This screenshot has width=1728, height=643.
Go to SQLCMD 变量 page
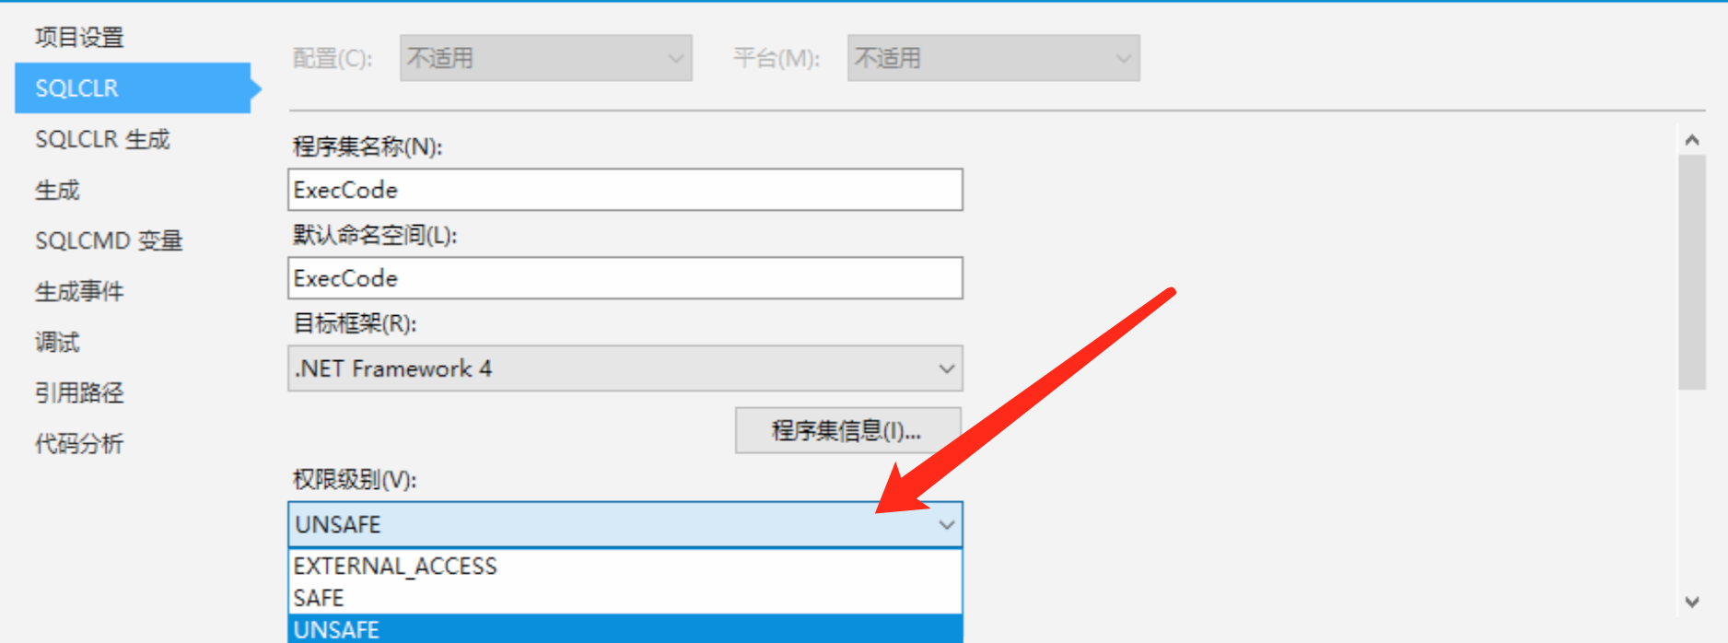point(109,240)
